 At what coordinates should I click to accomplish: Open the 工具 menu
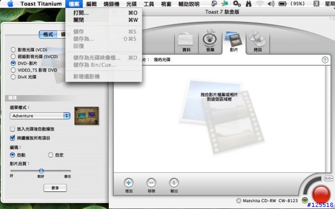point(149,4)
